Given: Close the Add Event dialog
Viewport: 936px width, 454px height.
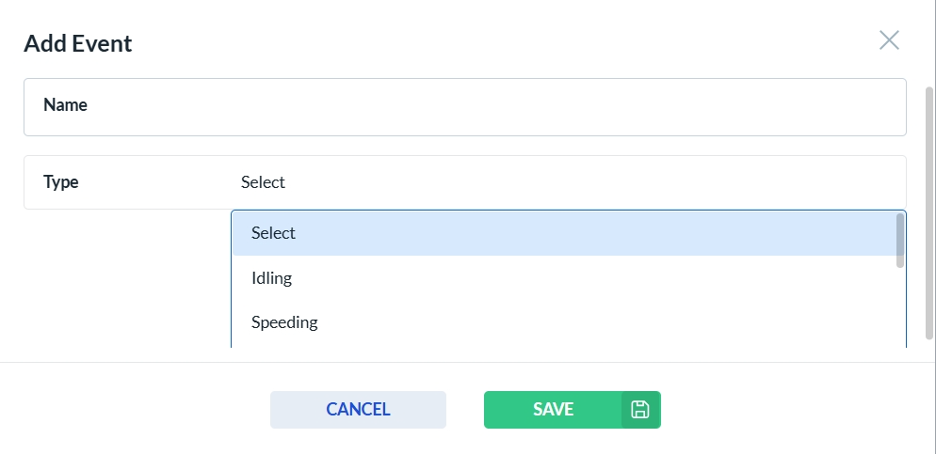Looking at the screenshot, I should 889,39.
